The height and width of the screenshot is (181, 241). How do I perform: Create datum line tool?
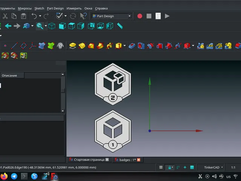pos(14,46)
